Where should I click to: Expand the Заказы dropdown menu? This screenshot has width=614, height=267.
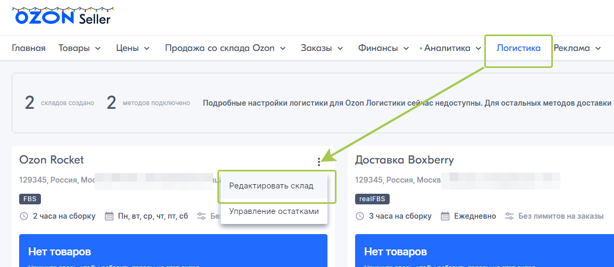click(x=323, y=48)
